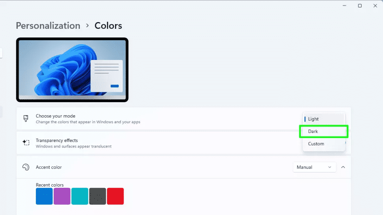383x215 pixels.
Task: Go back to Personalization via breadcrumb
Action: pyautogui.click(x=48, y=26)
